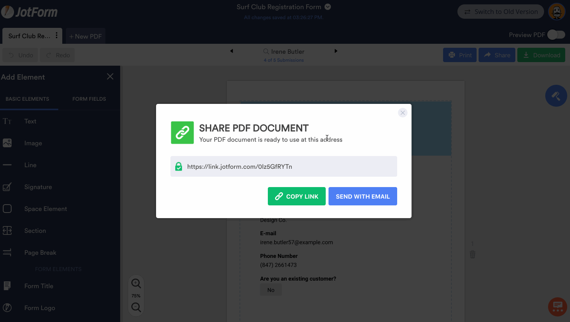This screenshot has height=322, width=570.
Task: Close the Add Element panel
Action: [110, 76]
